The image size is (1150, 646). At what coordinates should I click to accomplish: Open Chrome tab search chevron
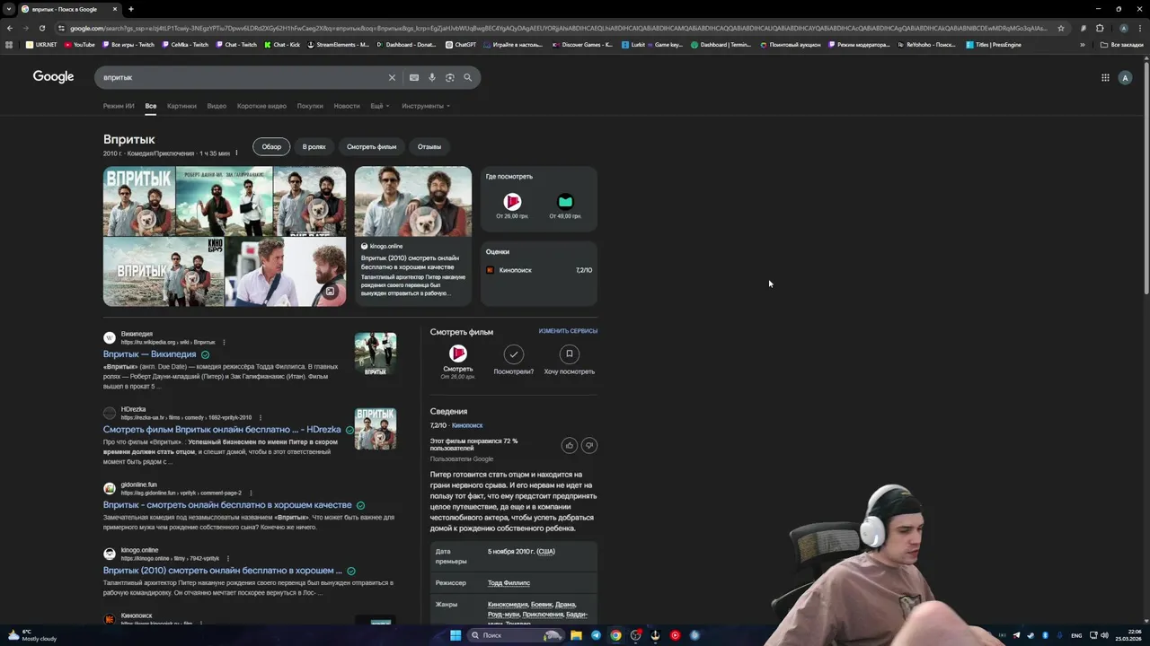9,9
